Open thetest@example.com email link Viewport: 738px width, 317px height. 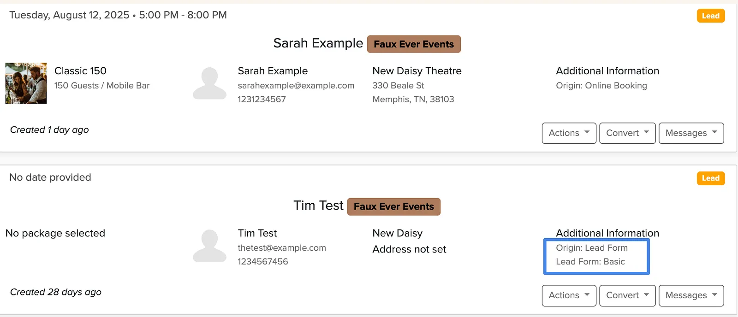[282, 248]
